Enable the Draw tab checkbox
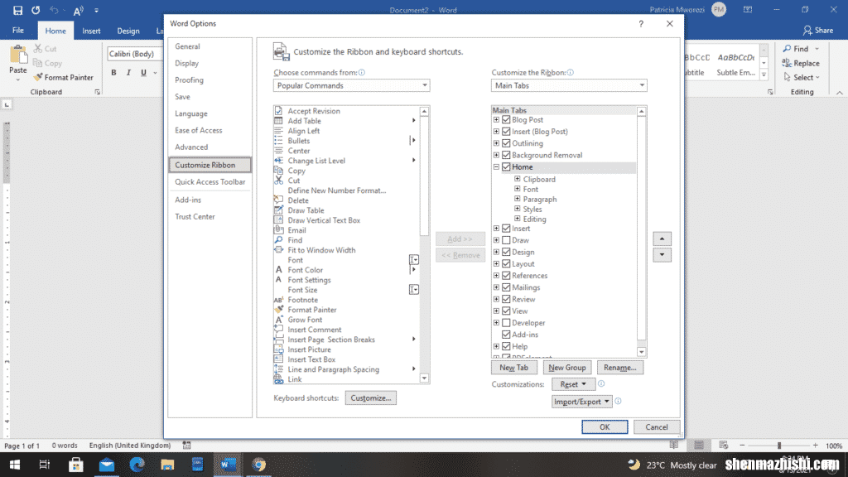Viewport: 848px width, 477px height. pos(506,240)
